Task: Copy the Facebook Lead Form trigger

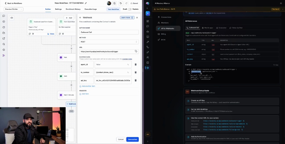Action: 30,34
